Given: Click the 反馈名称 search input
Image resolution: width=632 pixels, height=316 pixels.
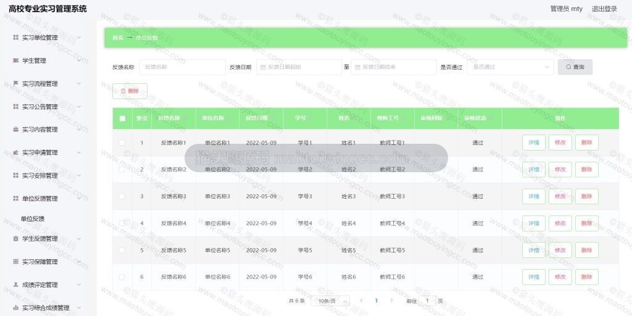Looking at the screenshot, I should (x=182, y=67).
